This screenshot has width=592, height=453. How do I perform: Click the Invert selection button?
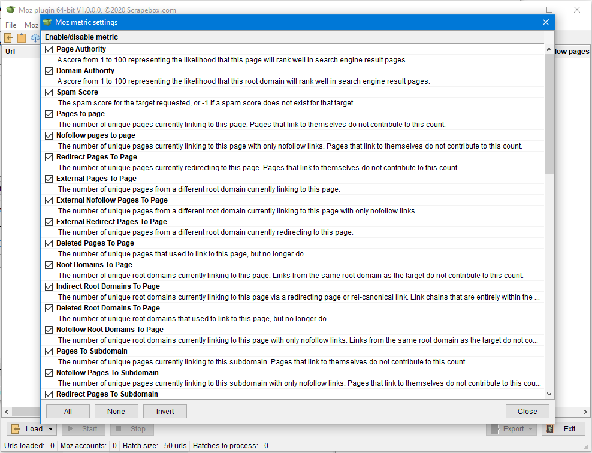[x=165, y=412]
